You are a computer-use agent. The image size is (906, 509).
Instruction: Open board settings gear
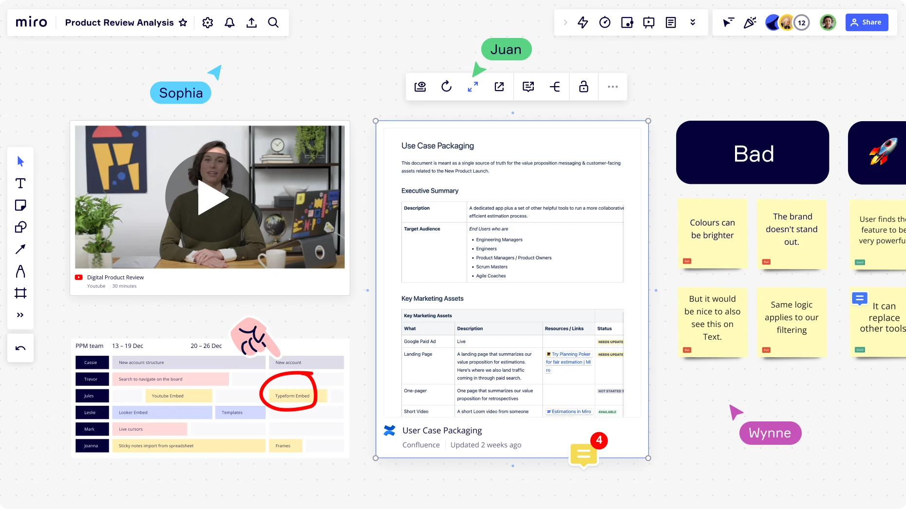[x=208, y=22]
